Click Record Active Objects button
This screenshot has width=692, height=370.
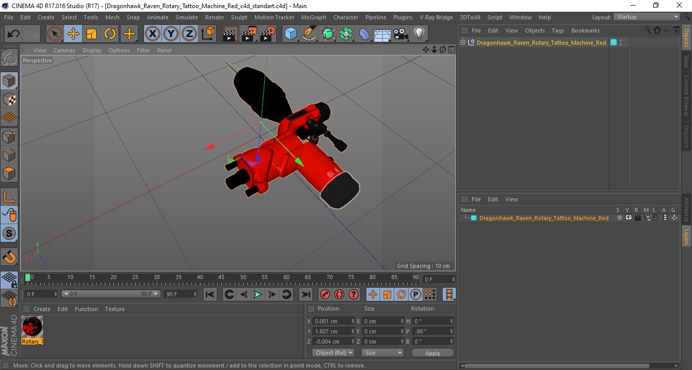point(325,294)
